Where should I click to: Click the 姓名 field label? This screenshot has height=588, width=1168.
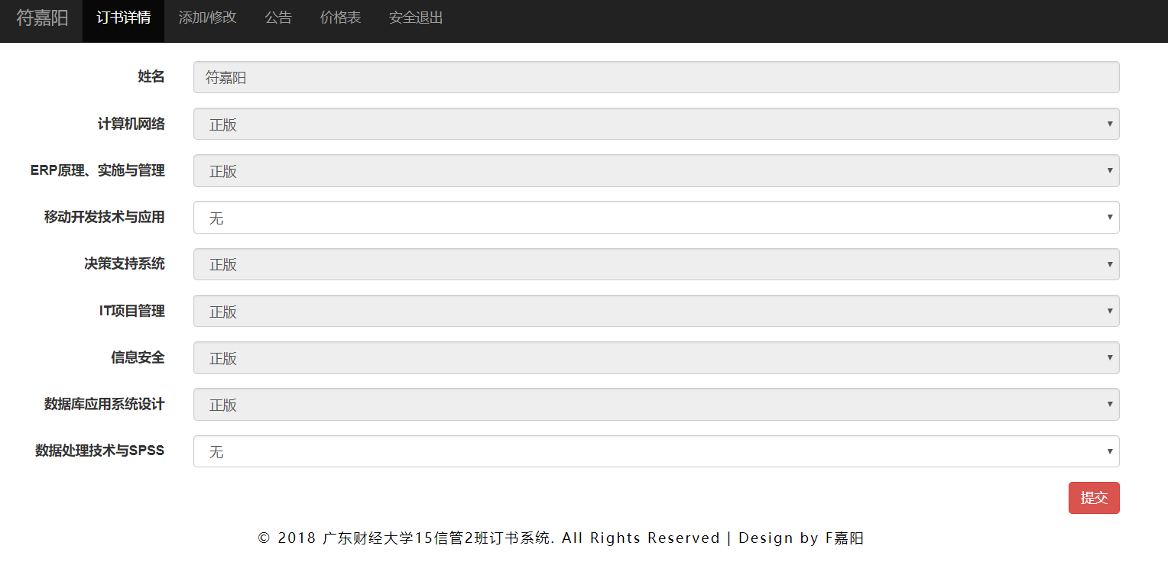click(151, 76)
